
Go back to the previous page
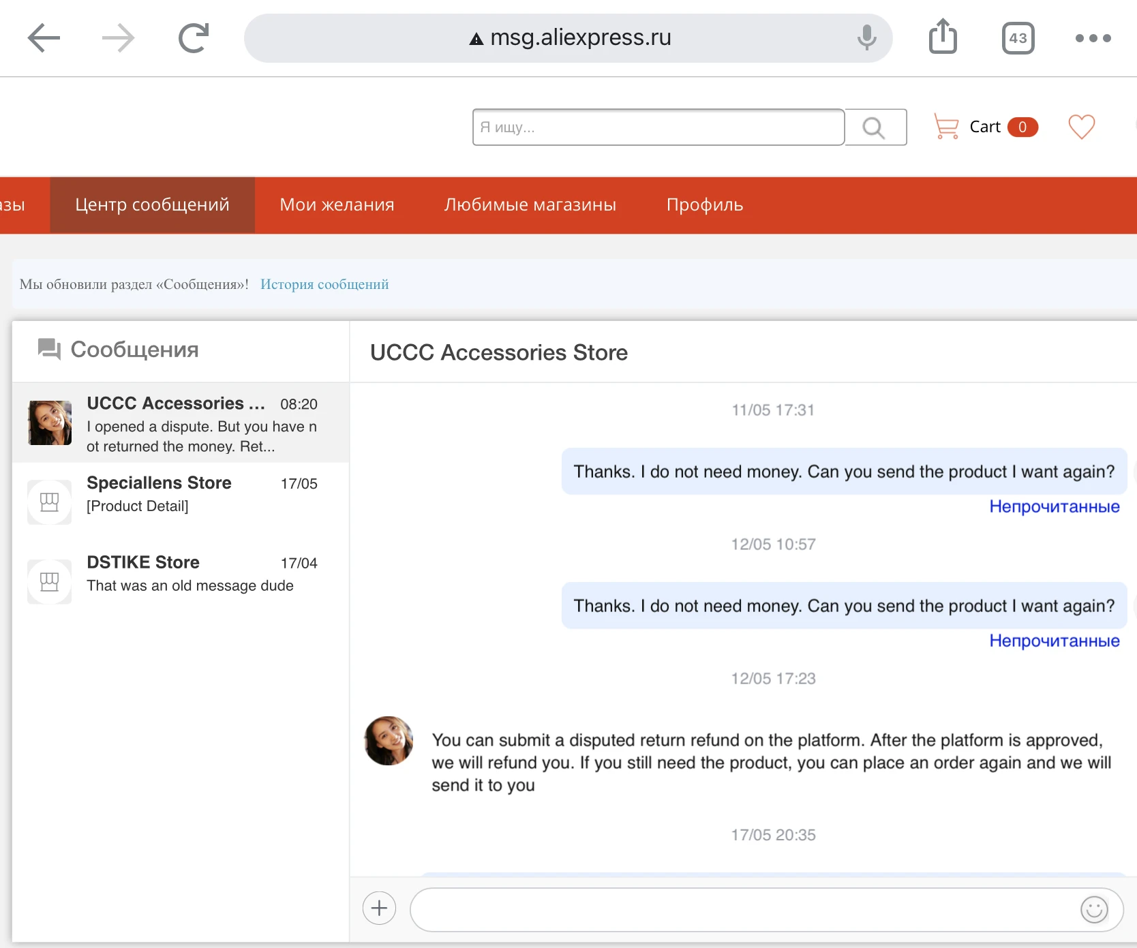point(44,38)
